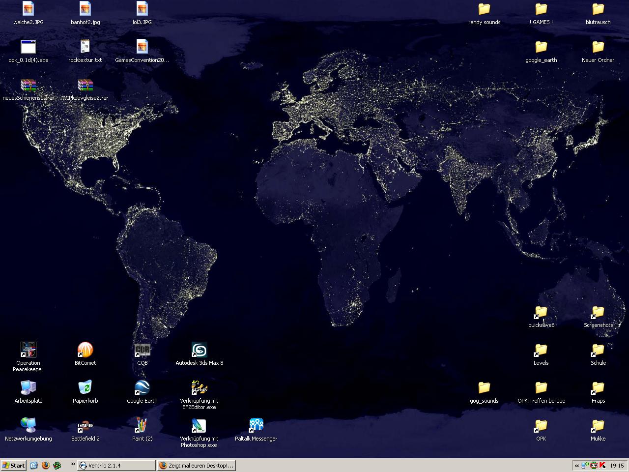Expand hidden system tray icons
The width and height of the screenshot is (629, 472).
[577, 465]
